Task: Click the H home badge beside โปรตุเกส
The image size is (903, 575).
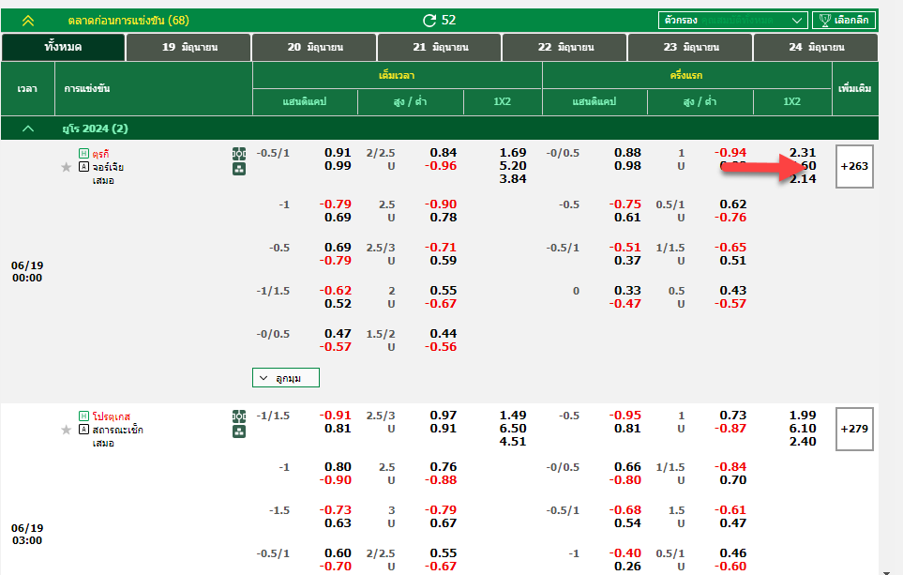Action: 83,416
